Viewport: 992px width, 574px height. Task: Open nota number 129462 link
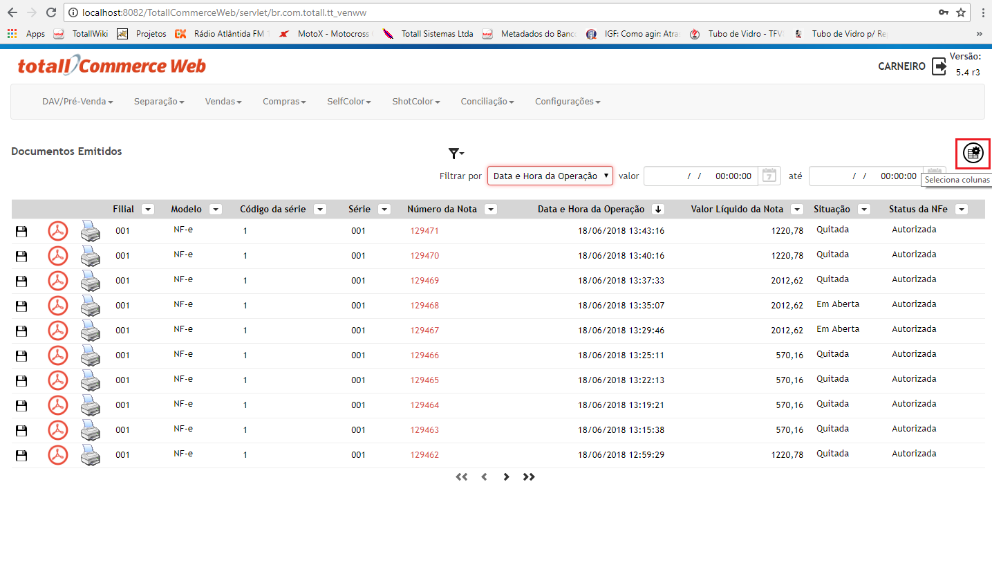click(424, 455)
